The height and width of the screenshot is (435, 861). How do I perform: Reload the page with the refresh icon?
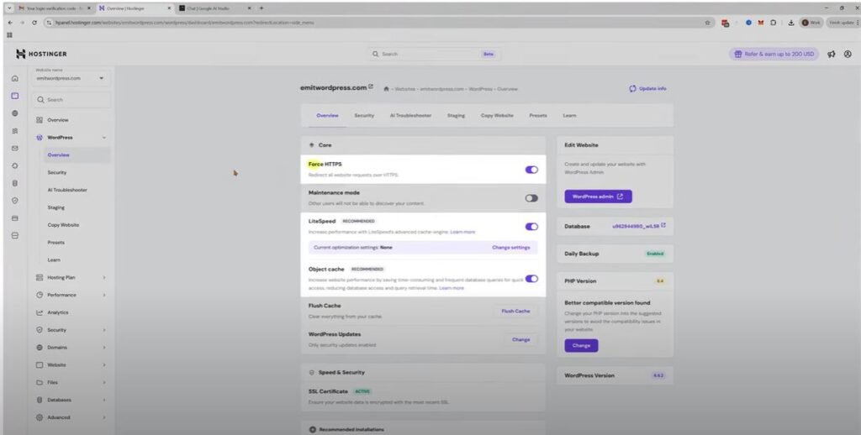pyautogui.click(x=34, y=23)
